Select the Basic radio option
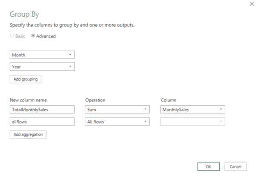This screenshot has height=180, width=256. pos(12,36)
